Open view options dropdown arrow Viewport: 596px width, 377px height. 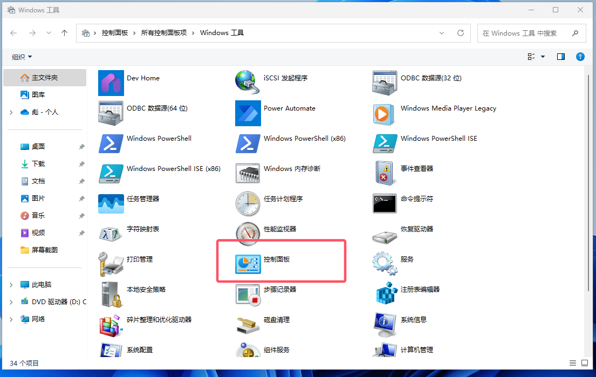coord(543,57)
